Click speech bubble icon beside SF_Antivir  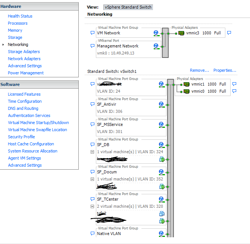point(93,104)
